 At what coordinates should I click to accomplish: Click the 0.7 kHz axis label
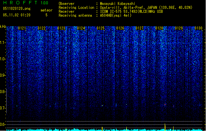point(3,108)
